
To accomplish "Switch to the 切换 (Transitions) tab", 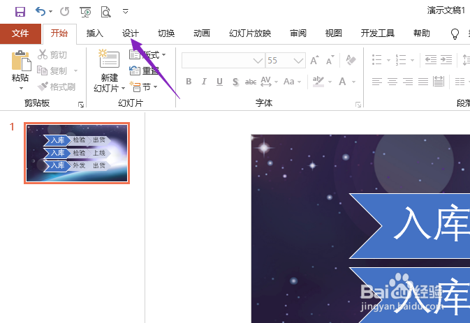I will click(166, 33).
